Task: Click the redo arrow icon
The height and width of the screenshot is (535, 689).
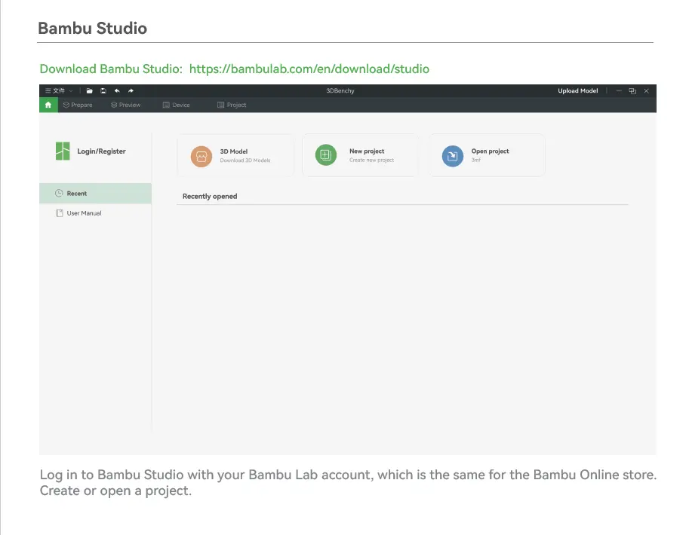Action: [131, 91]
